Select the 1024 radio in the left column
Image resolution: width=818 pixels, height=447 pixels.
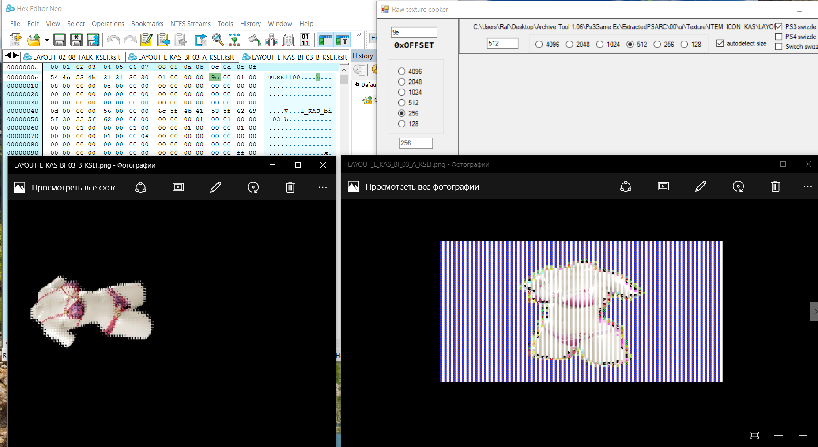point(402,93)
